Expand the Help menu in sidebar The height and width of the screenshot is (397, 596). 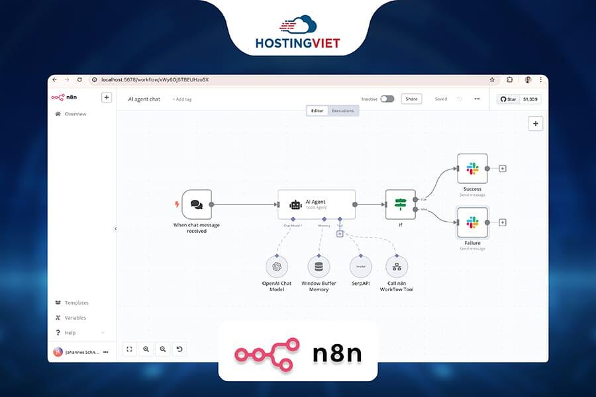(x=79, y=333)
